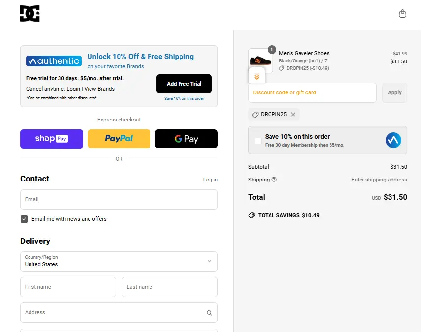Click the DC Shoes logo

coord(30,14)
